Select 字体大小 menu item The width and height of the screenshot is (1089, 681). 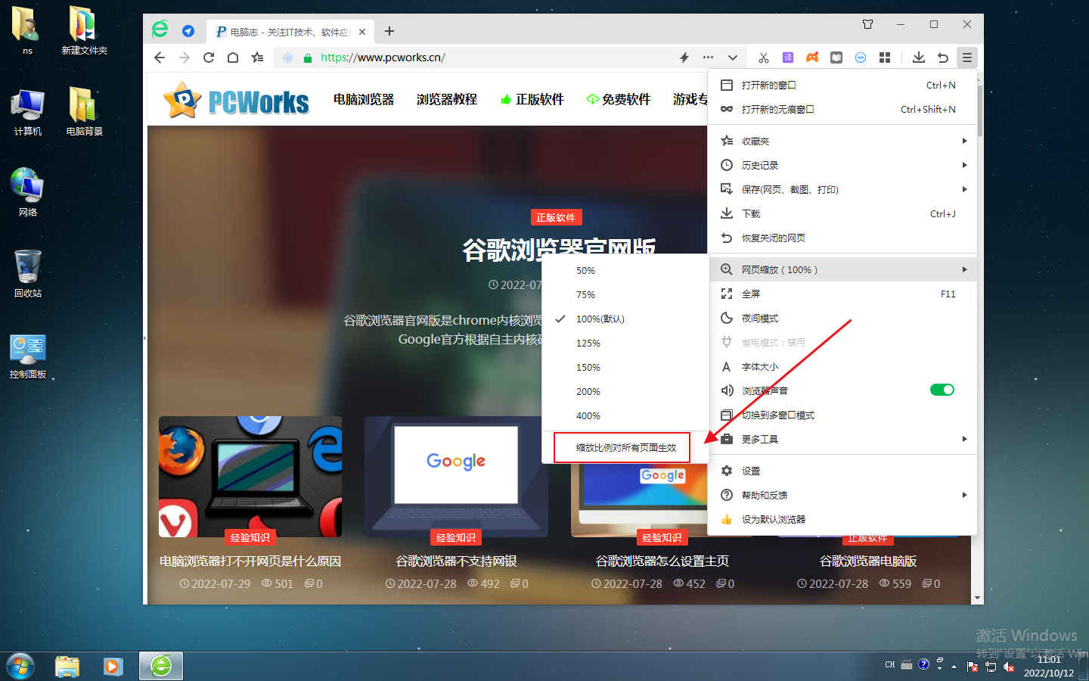pyautogui.click(x=842, y=366)
